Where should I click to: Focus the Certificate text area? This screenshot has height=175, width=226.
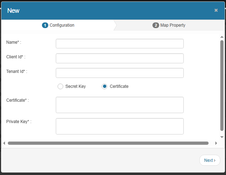pyautogui.click(x=119, y=105)
